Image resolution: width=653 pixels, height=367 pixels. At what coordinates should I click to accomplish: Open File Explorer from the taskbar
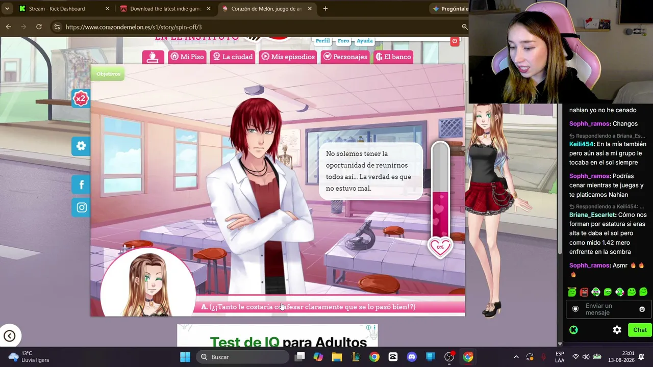coord(337,357)
